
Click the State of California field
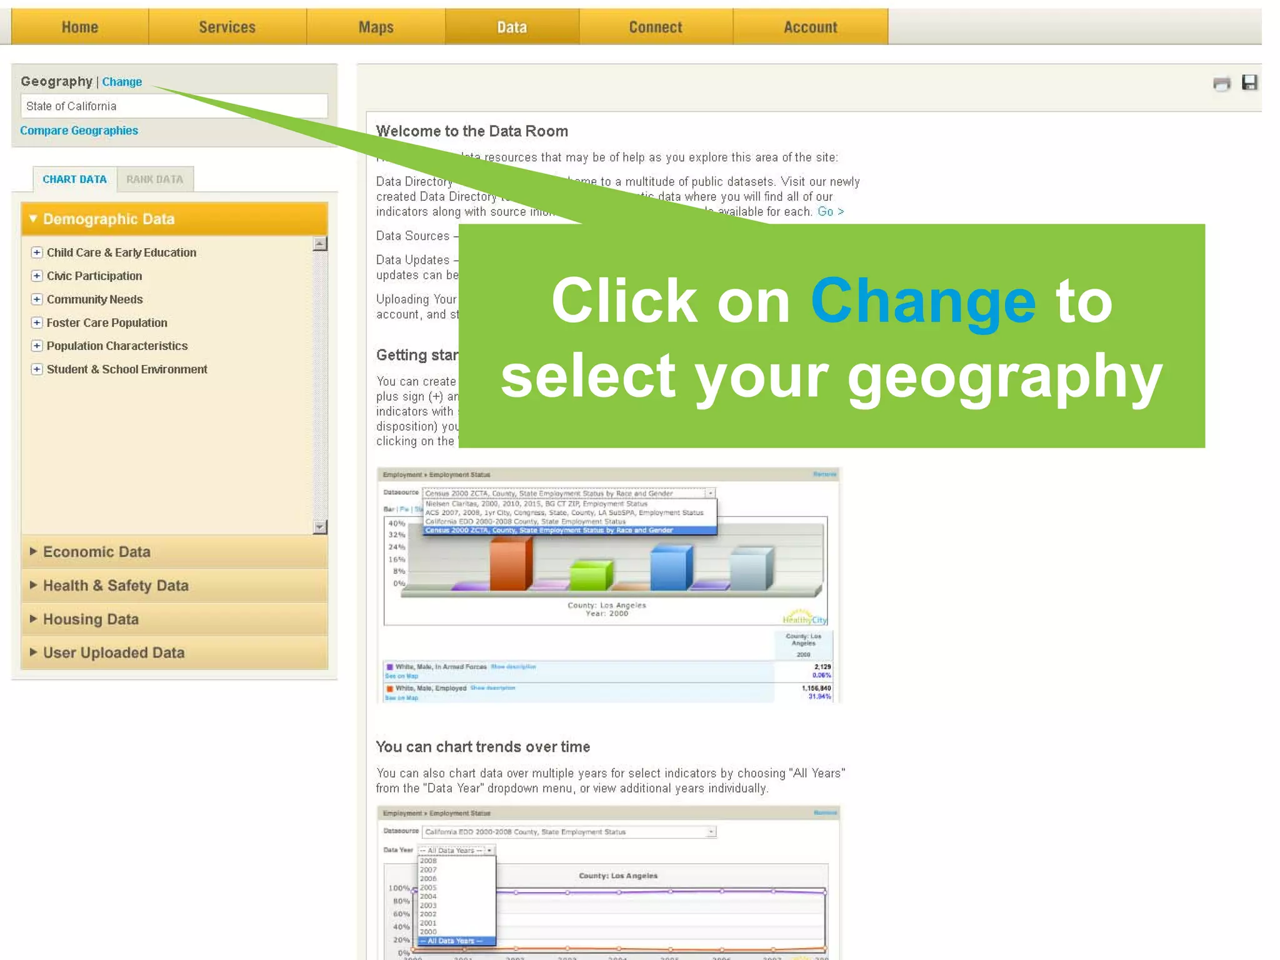pos(174,106)
